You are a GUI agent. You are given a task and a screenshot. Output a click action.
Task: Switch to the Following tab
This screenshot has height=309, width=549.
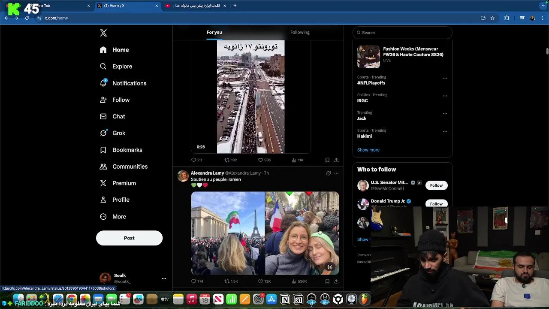(x=300, y=32)
